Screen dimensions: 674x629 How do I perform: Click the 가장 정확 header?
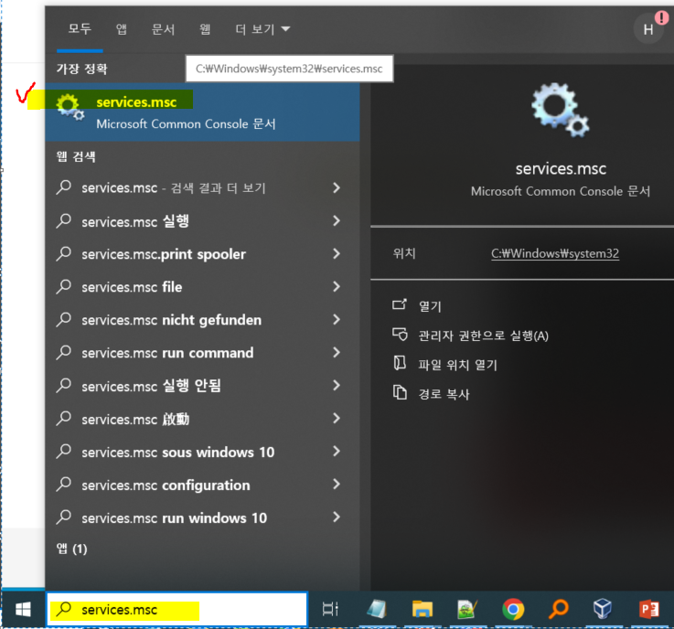pos(82,69)
